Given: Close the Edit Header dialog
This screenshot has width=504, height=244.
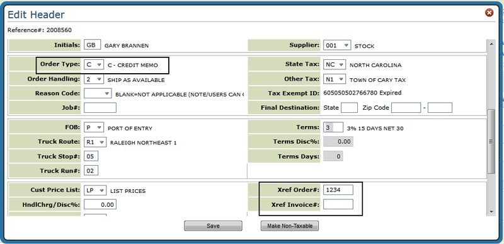Looking at the screenshot, I should click(x=489, y=13).
